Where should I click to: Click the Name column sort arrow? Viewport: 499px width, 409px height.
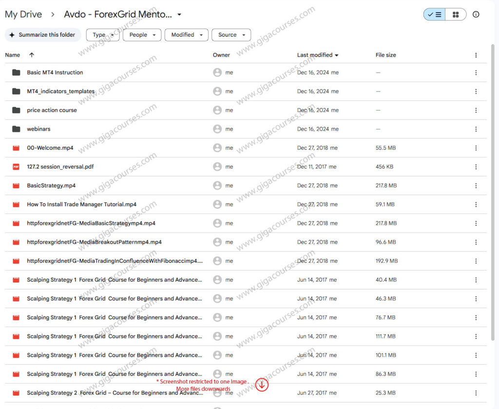tap(32, 55)
